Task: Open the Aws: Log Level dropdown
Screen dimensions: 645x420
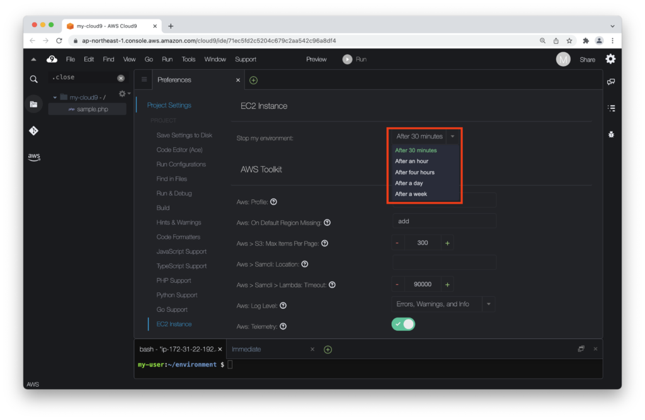Action: point(488,304)
